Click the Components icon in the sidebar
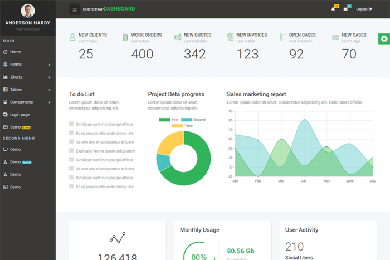 pos(5,102)
